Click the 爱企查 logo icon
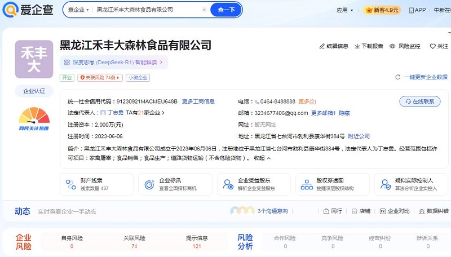Image resolution: width=451 pixels, height=257 pixels. (11, 10)
